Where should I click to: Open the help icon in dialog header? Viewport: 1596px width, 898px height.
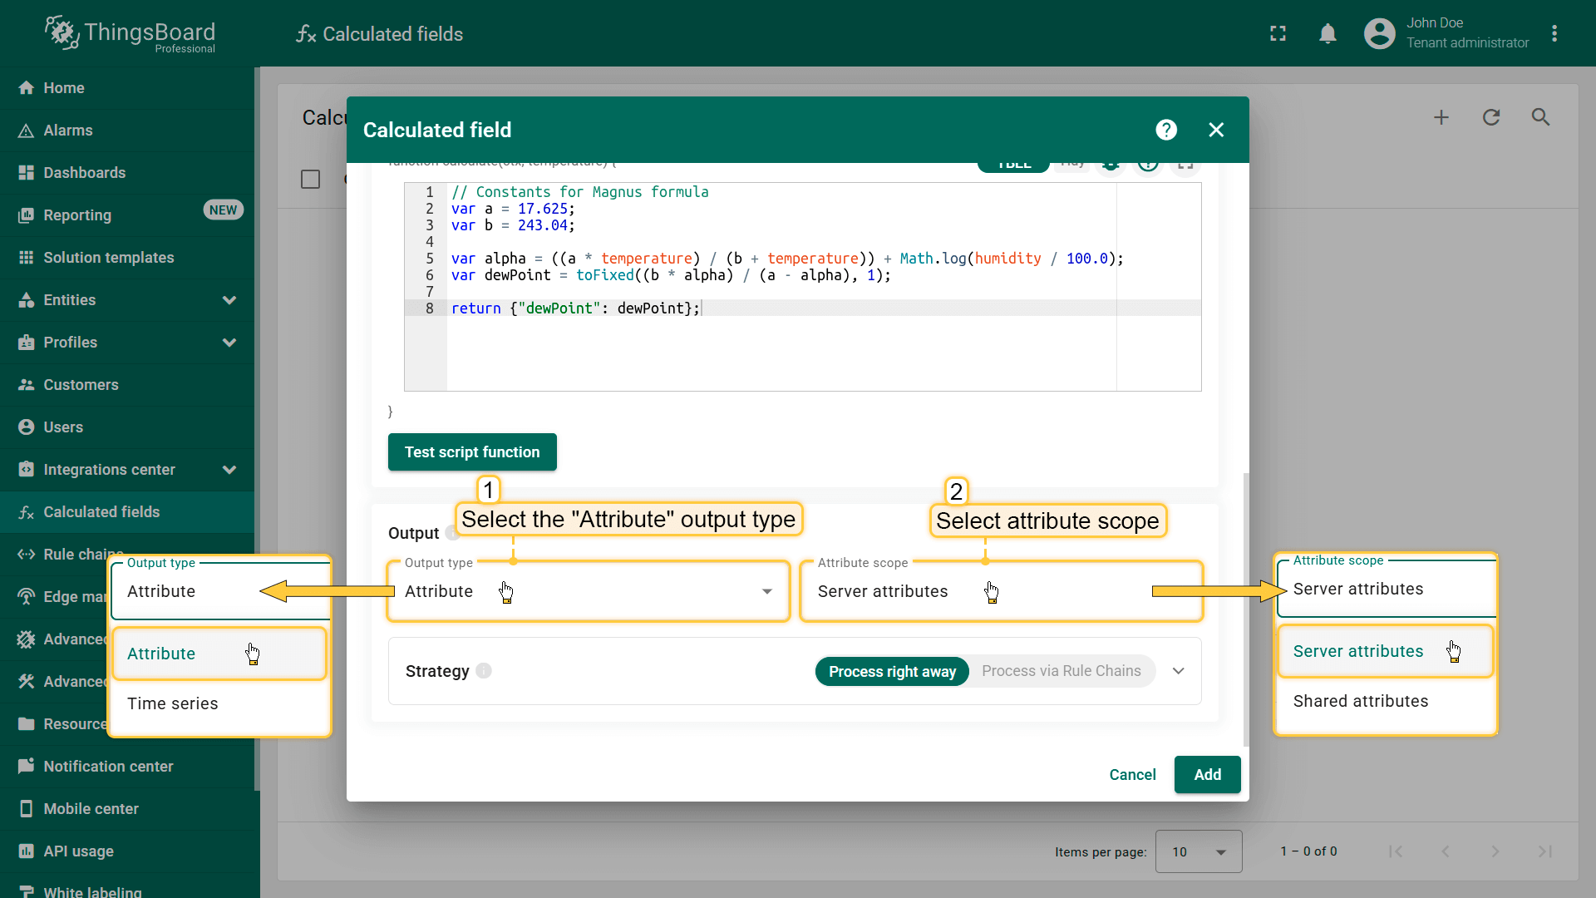pos(1166,130)
